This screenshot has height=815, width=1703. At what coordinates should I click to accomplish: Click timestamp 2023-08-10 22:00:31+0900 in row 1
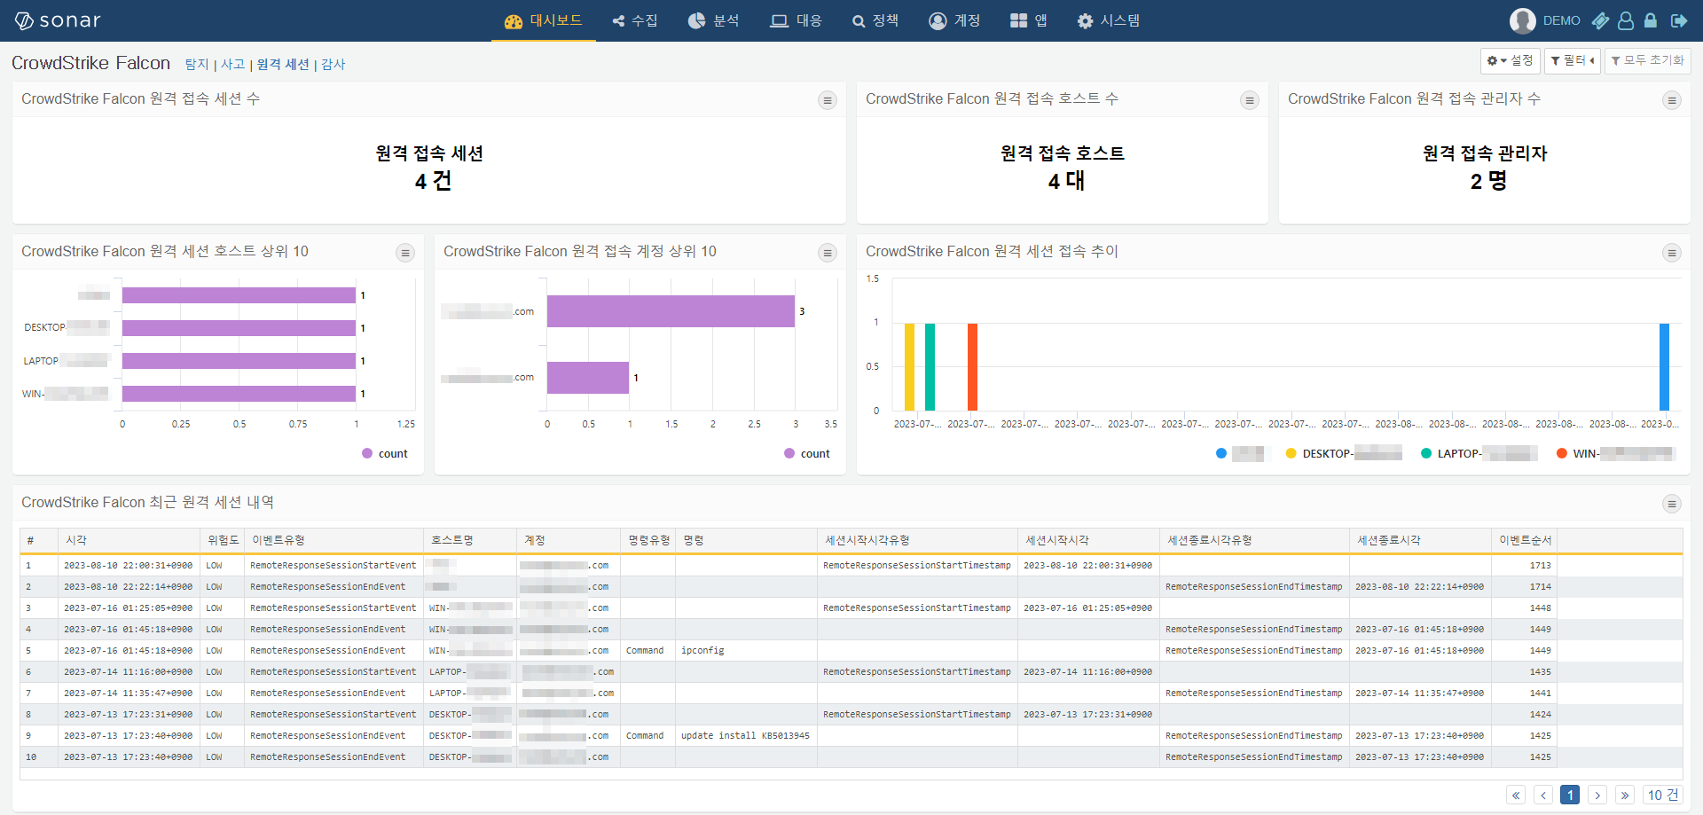pos(128,565)
